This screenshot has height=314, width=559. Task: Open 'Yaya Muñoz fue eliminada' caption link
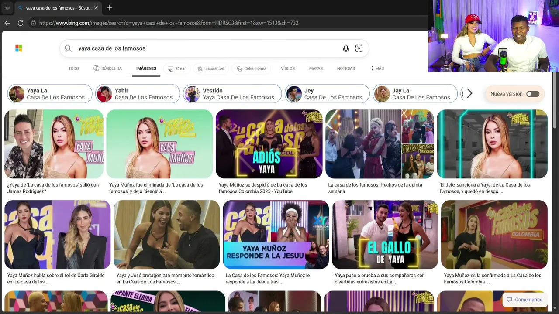coord(156,188)
